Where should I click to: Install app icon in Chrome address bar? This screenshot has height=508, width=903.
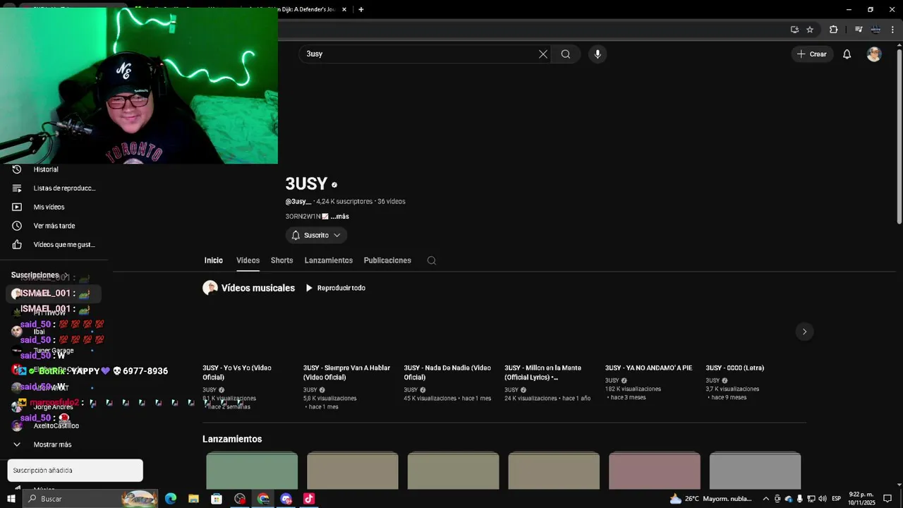[794, 30]
